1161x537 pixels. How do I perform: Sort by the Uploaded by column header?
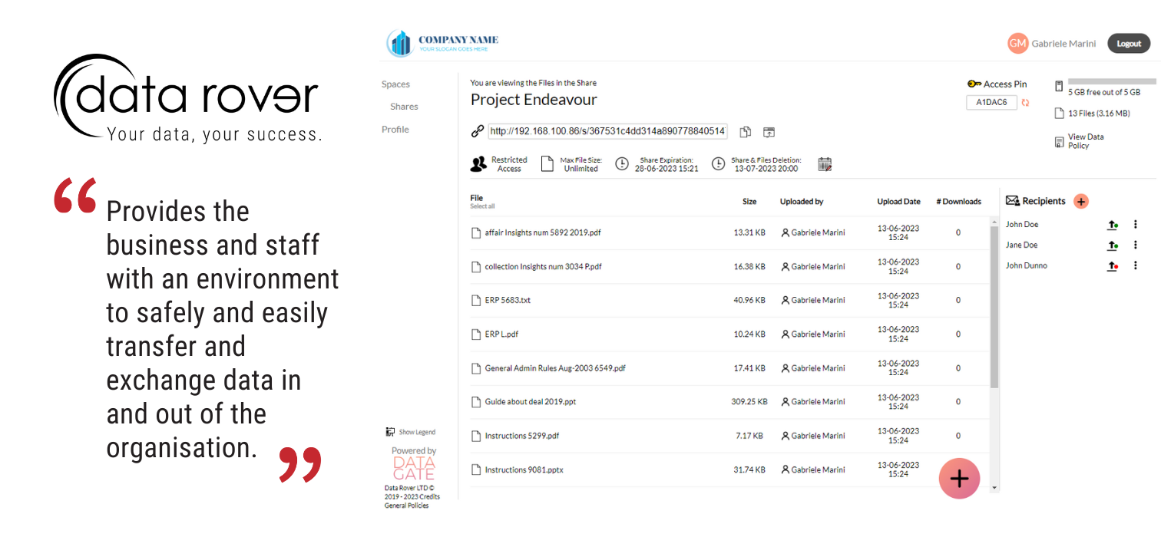[x=802, y=202]
